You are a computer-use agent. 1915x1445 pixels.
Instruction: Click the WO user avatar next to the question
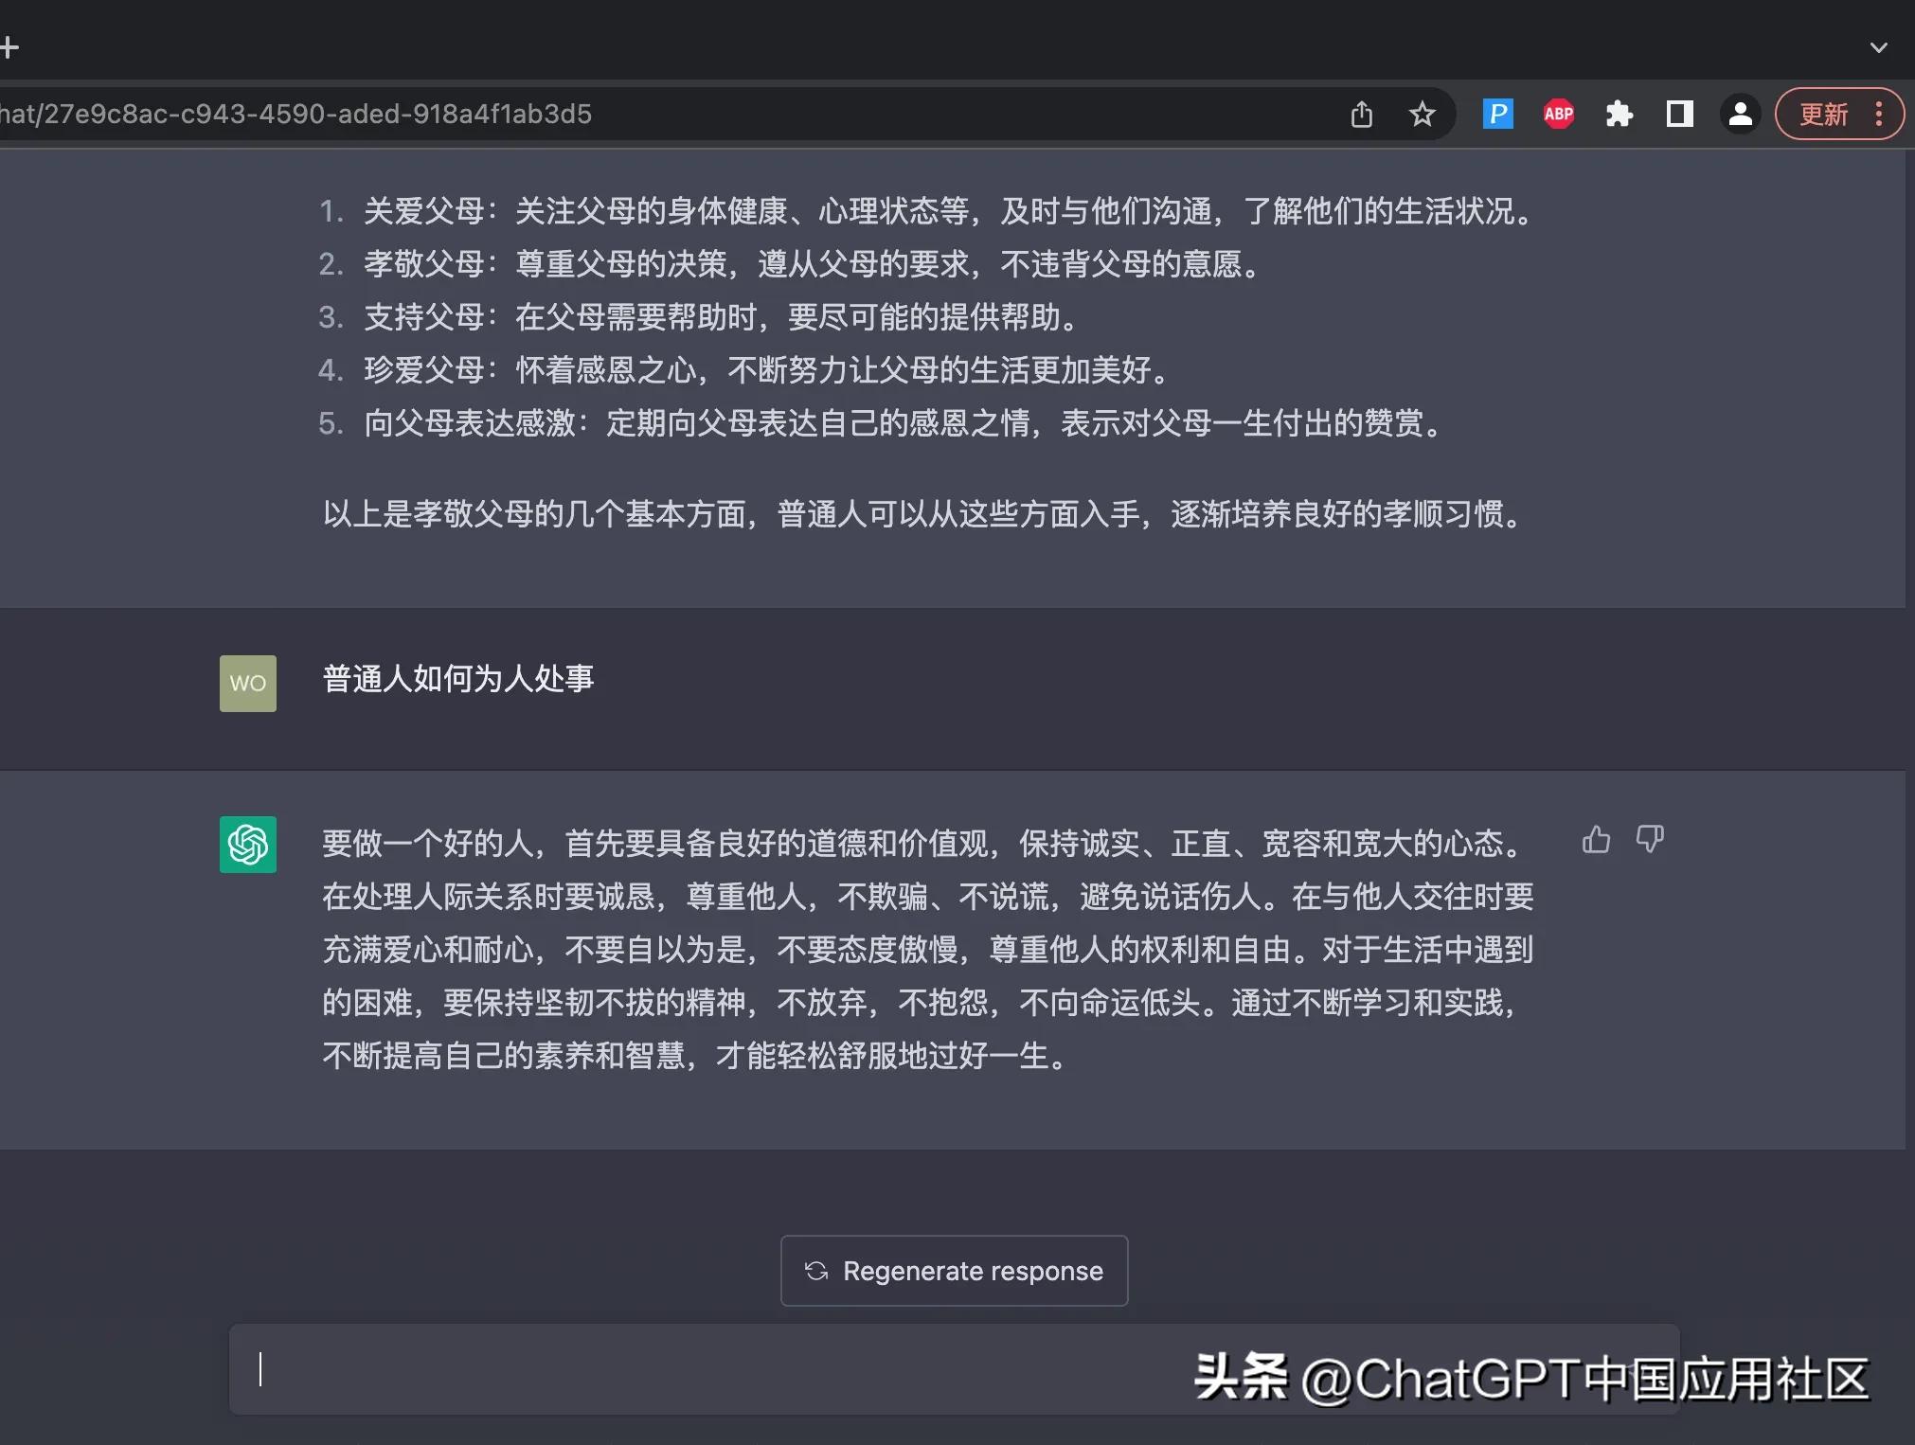247,683
